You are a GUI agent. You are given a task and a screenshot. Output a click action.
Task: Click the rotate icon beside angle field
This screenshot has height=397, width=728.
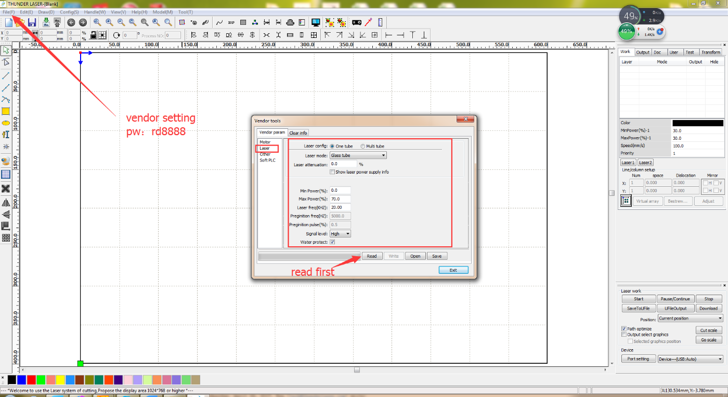[116, 35]
